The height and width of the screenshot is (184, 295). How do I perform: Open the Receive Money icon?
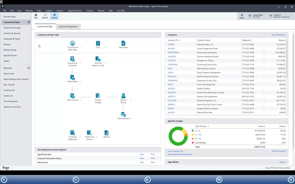[123, 96]
